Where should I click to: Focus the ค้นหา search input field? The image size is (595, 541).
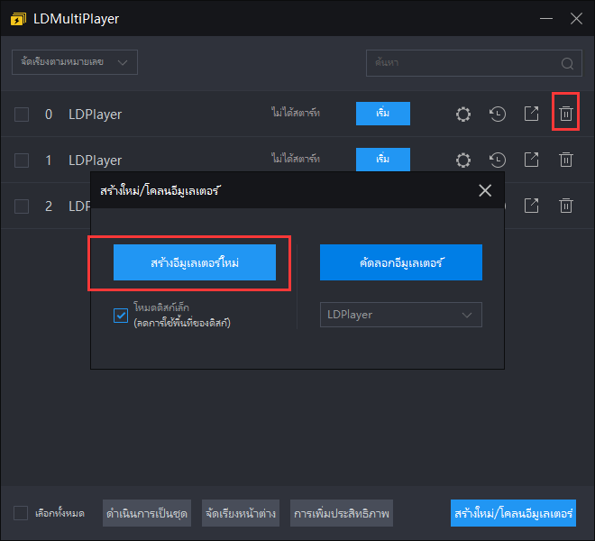click(x=474, y=63)
